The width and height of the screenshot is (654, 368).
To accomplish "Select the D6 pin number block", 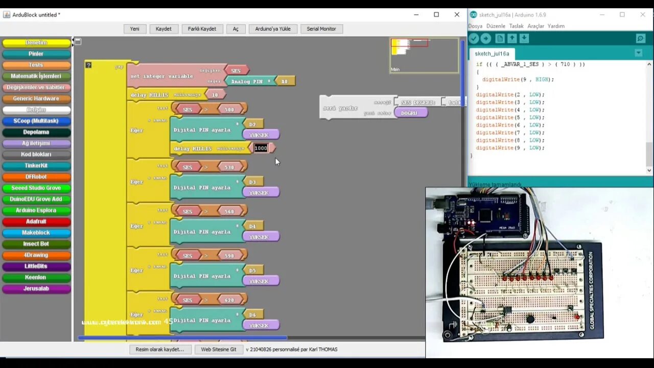I will (x=252, y=315).
